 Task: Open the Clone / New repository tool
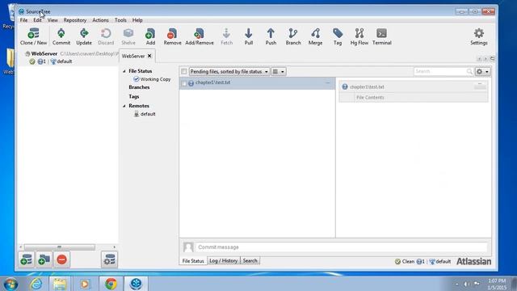pyautogui.click(x=33, y=36)
